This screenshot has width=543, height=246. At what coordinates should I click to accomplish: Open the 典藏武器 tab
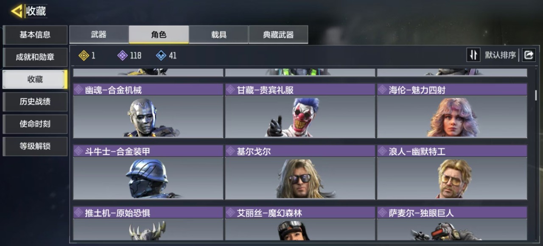point(278,35)
